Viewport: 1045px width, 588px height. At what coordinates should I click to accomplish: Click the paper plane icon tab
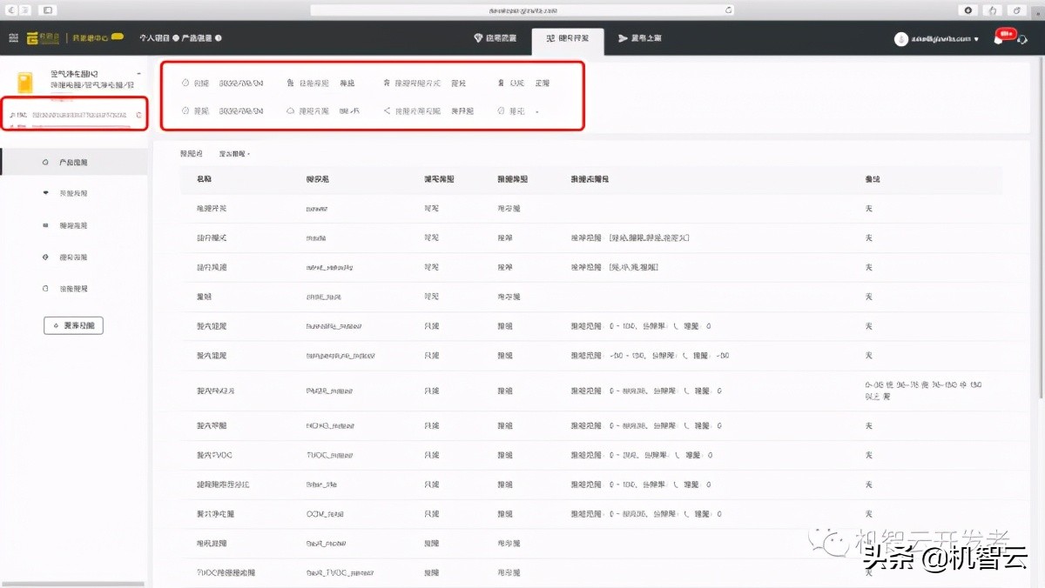point(623,38)
